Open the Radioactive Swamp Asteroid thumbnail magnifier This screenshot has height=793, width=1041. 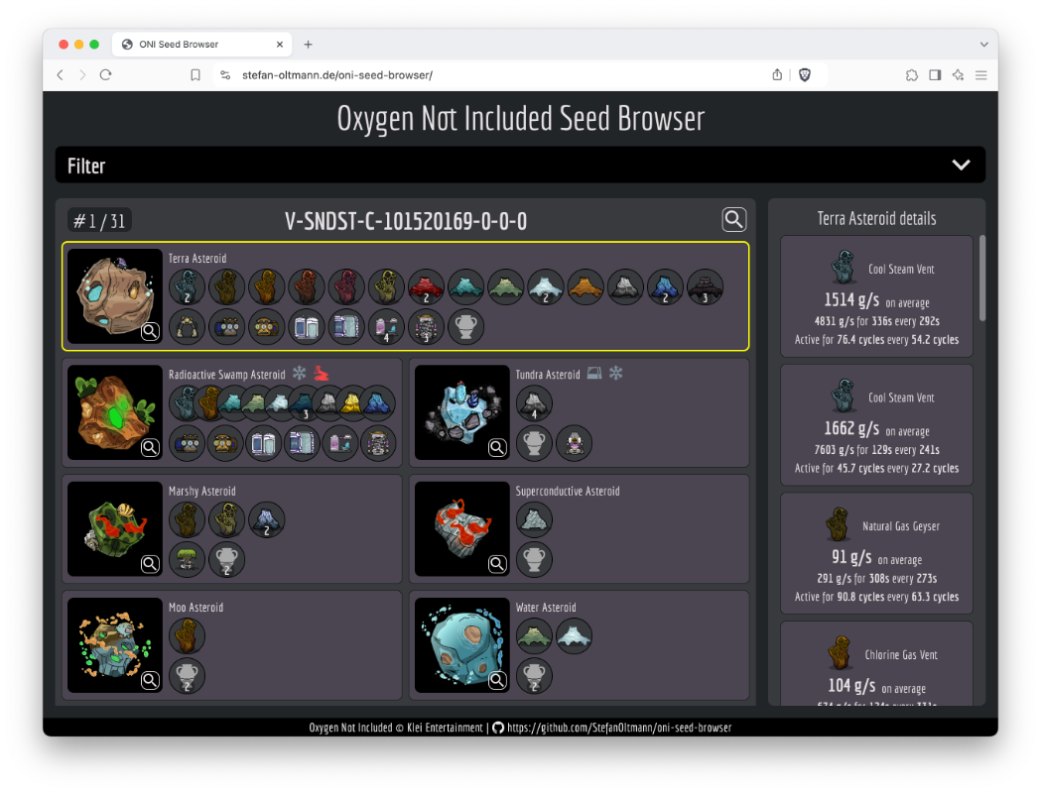(150, 448)
